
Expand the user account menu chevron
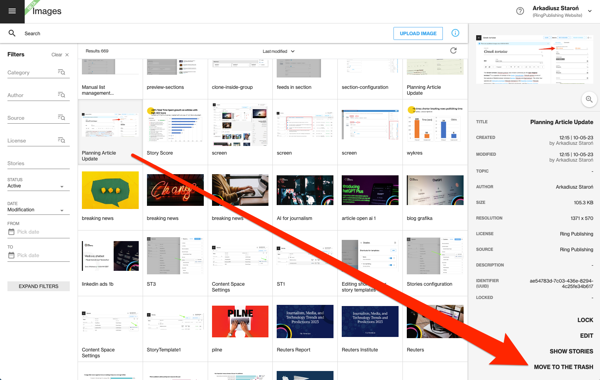tap(590, 11)
